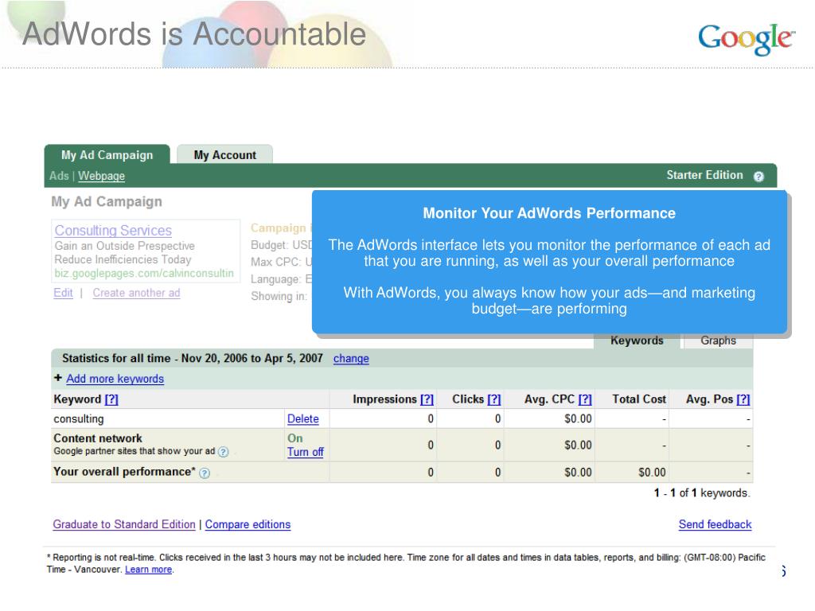Image resolution: width=815 pixels, height=611 pixels.
Task: Open the Webpage sub-tab link
Action: [101, 176]
